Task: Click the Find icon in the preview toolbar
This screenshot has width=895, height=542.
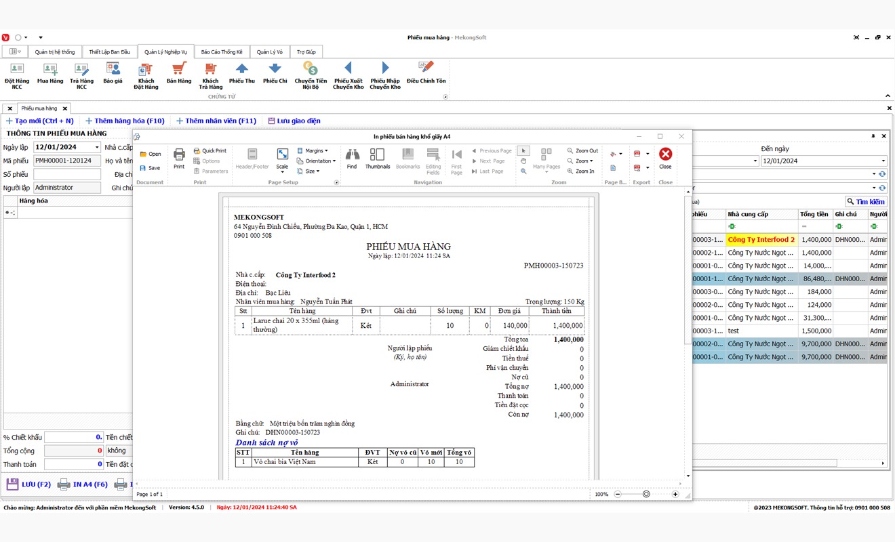Action: click(x=352, y=160)
